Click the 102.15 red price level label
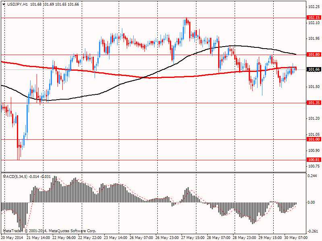Screen dimensions: 322x241 click(314, 18)
